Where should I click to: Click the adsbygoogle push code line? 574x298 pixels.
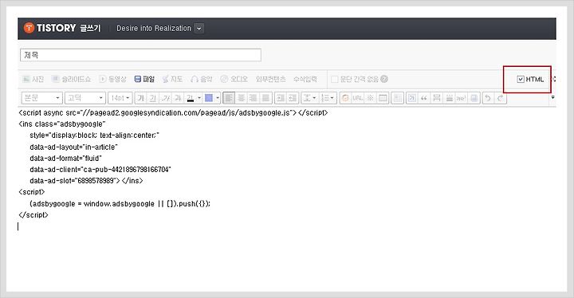(120, 203)
